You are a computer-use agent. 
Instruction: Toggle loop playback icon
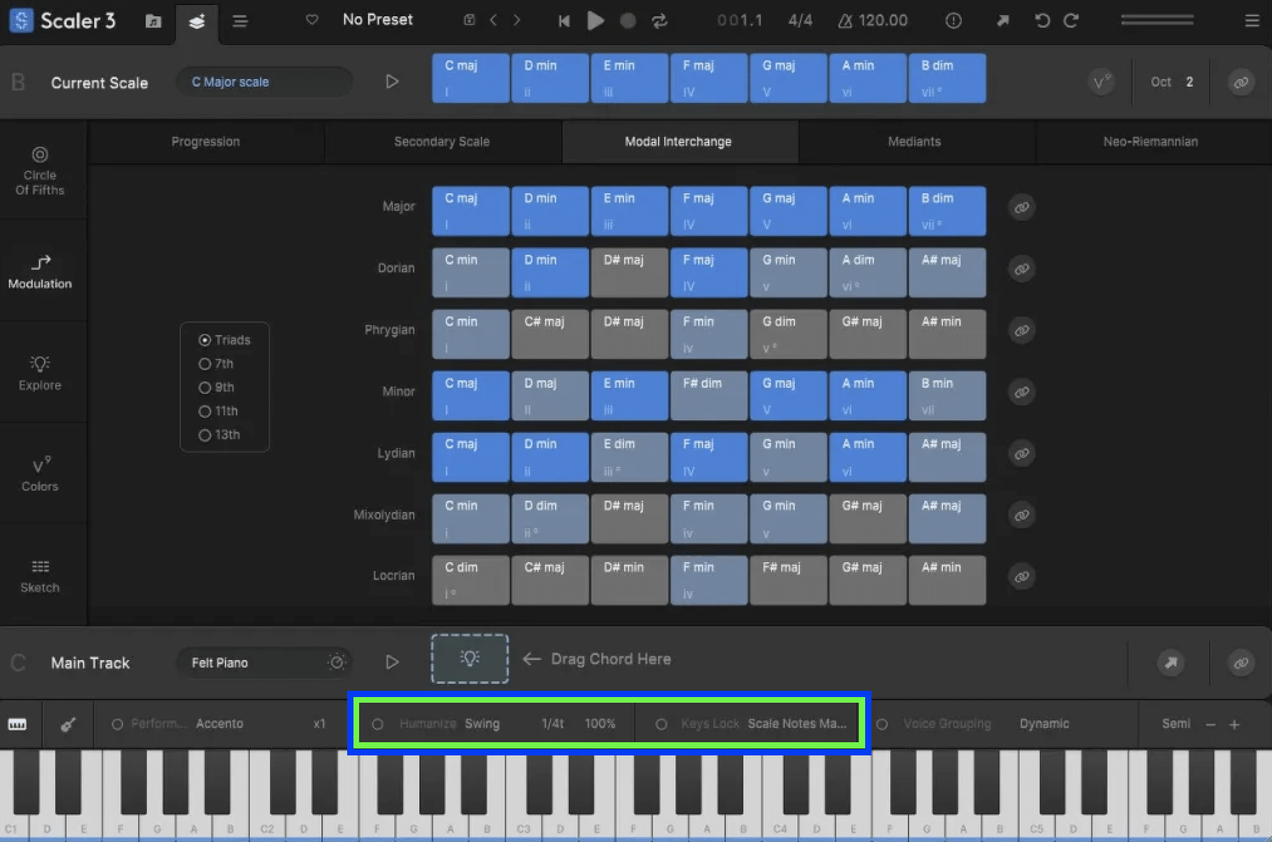659,21
